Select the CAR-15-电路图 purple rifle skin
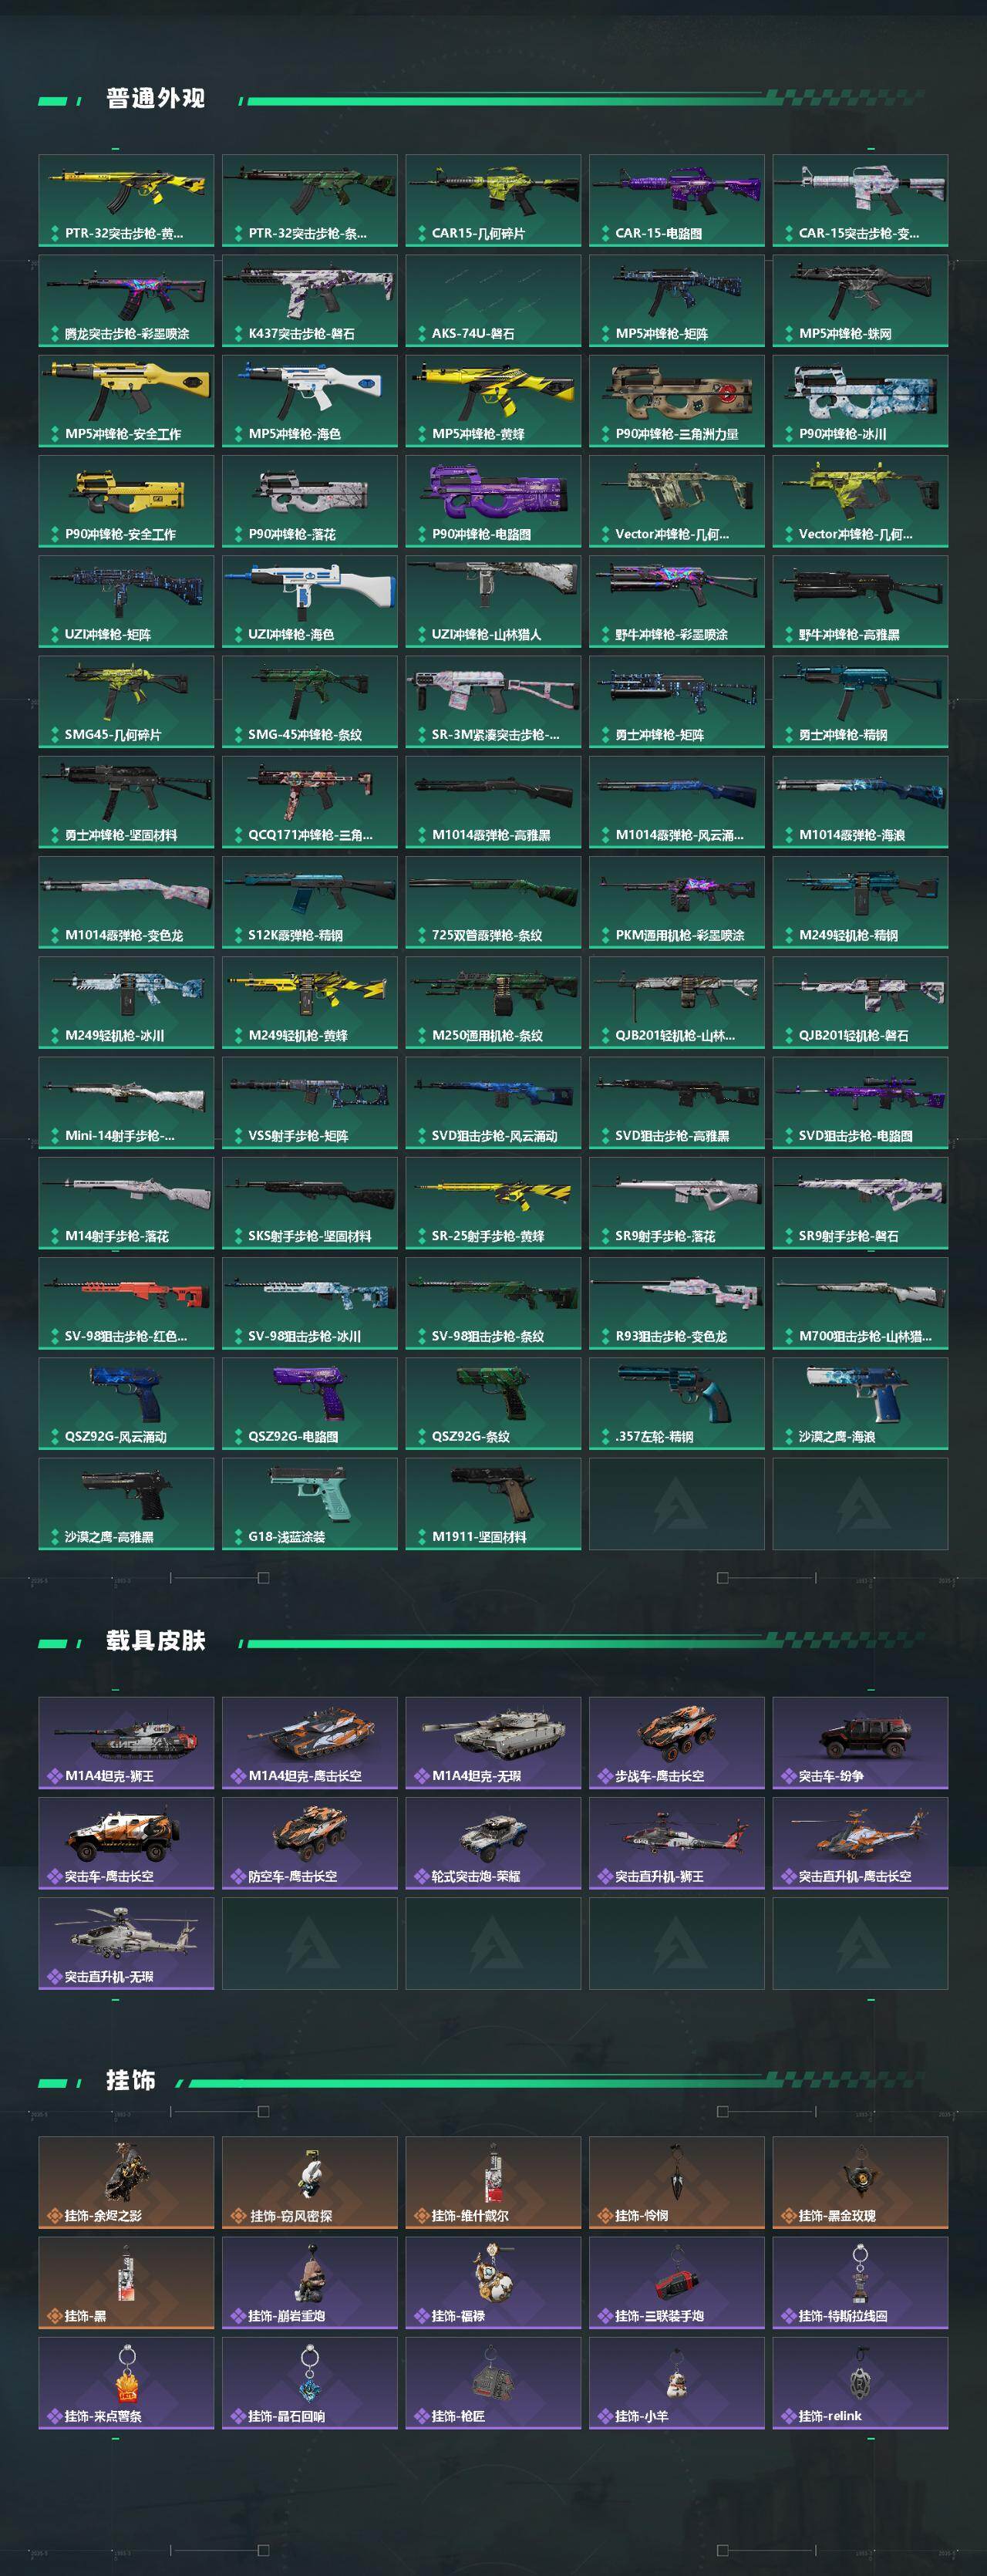 point(676,200)
